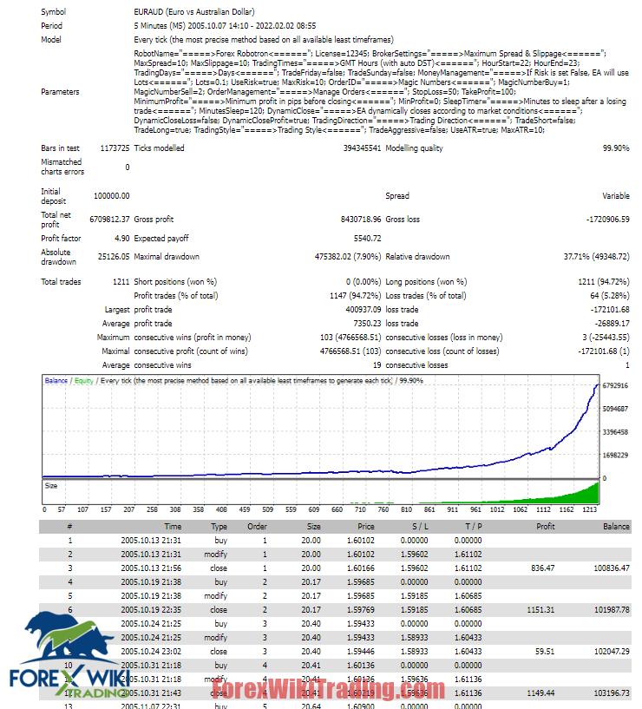Viewport: 642px width, 709px height.
Task: Select loss trades value 64 (5.28%)
Action: coord(610,296)
